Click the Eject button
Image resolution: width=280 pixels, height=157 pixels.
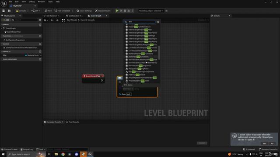click(x=129, y=11)
